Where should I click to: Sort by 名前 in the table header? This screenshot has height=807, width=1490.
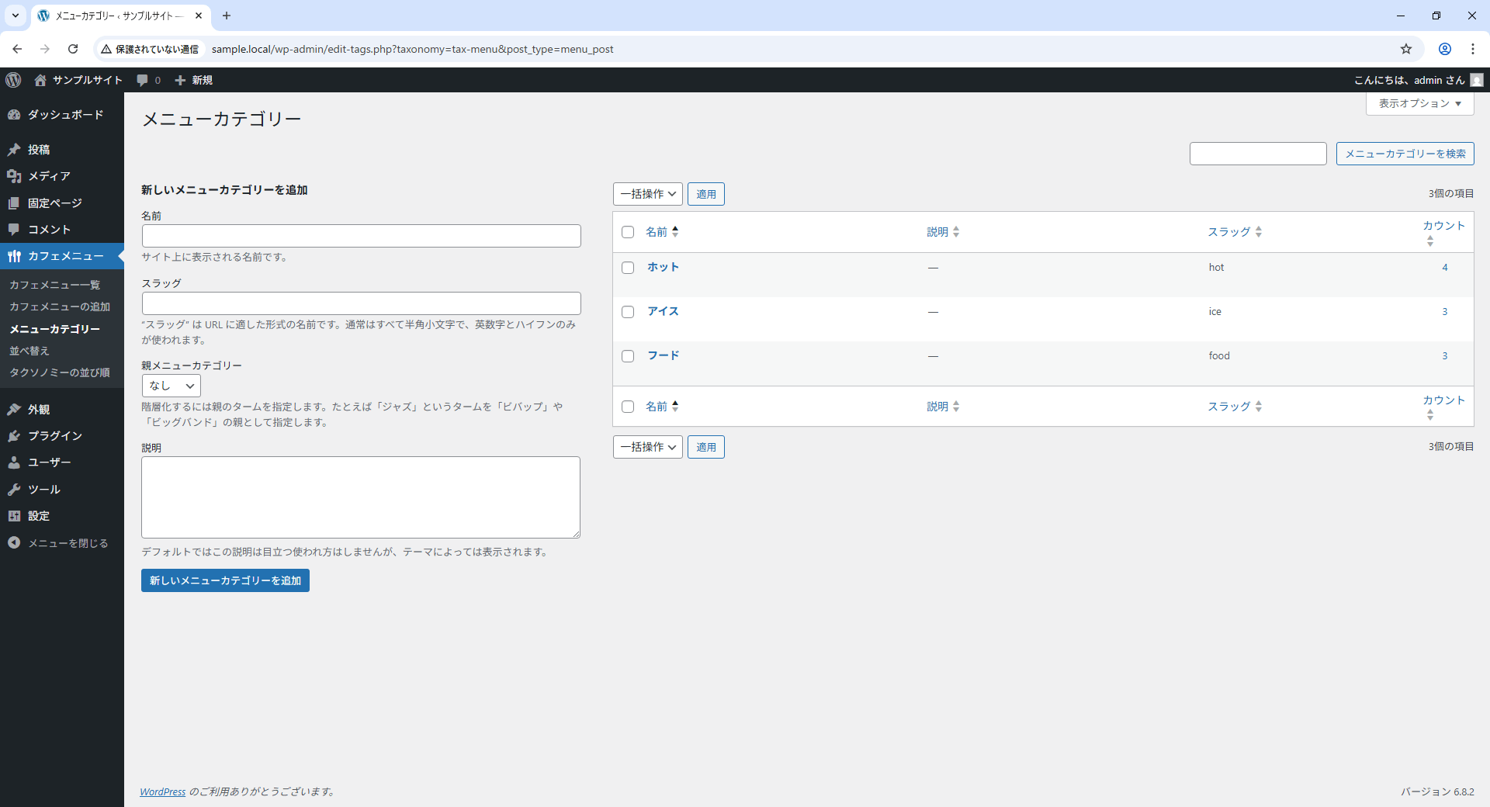[x=662, y=232]
